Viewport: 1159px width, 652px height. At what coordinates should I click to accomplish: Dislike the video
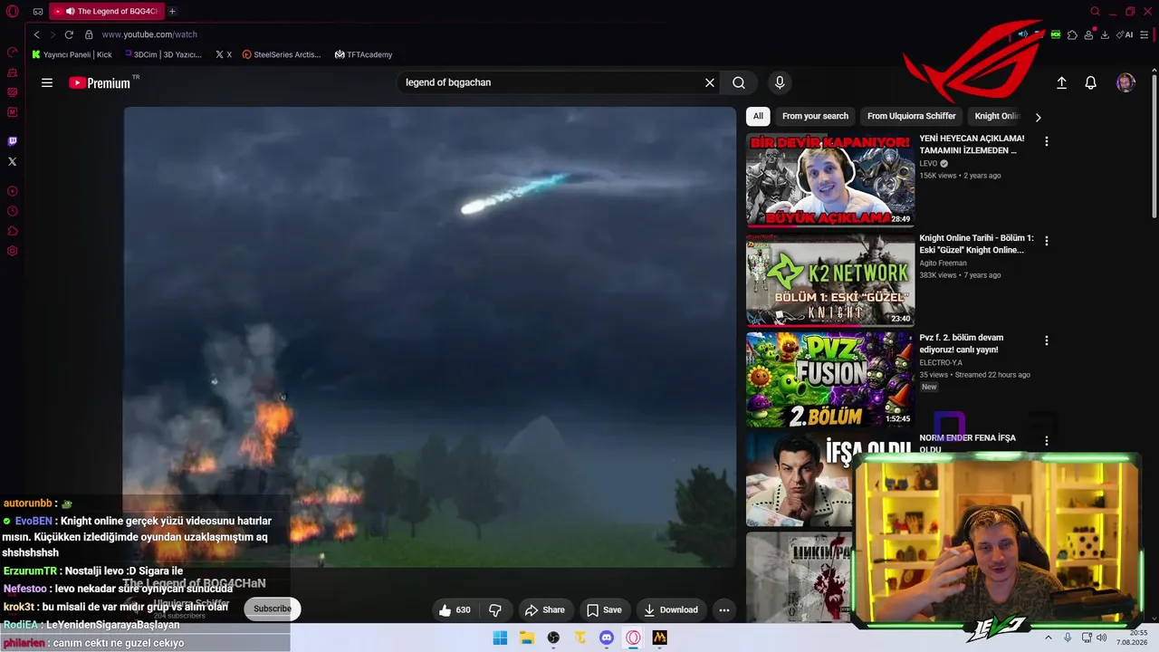coord(495,610)
